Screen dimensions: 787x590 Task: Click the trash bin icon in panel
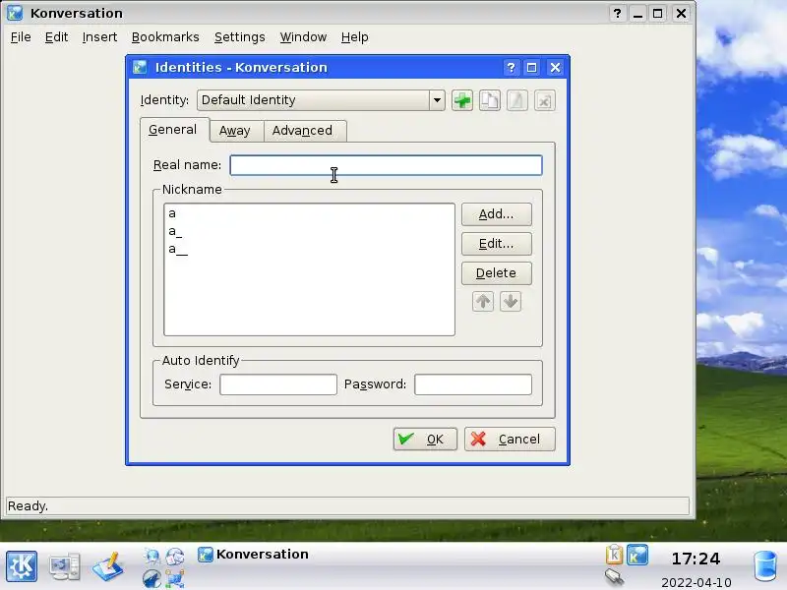click(x=765, y=566)
